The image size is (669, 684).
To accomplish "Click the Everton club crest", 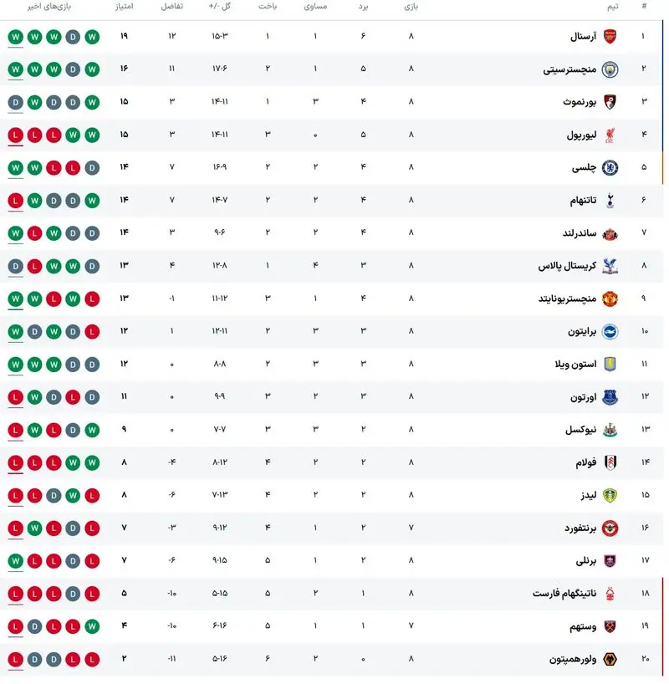I will click(x=610, y=397).
